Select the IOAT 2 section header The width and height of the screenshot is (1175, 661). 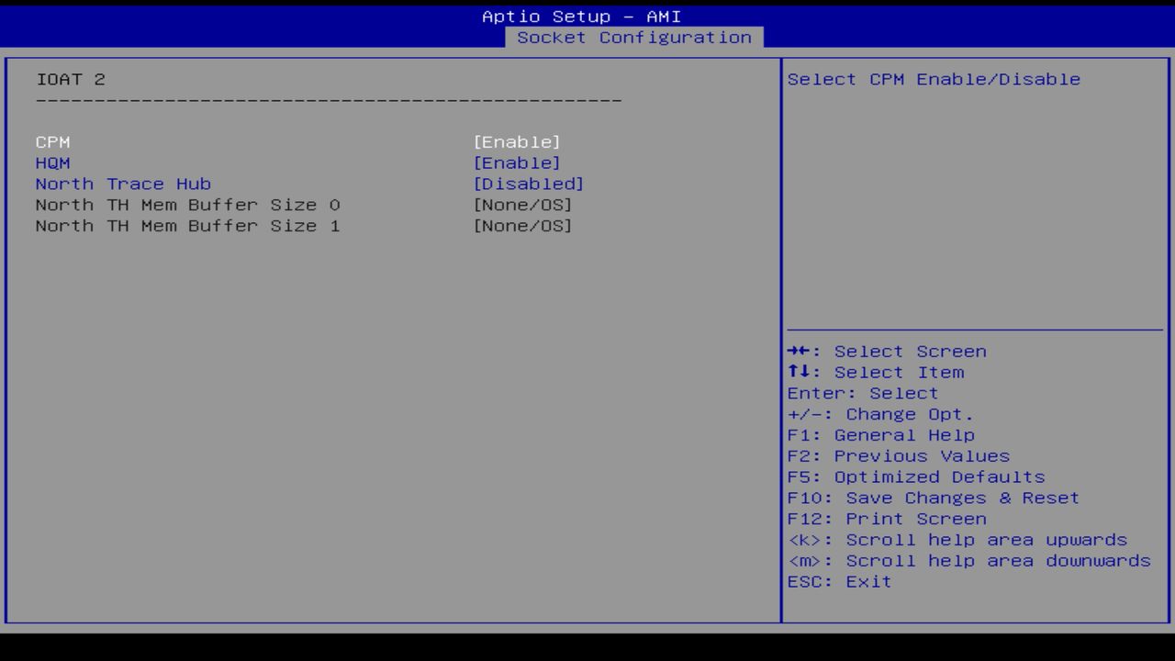coord(71,79)
